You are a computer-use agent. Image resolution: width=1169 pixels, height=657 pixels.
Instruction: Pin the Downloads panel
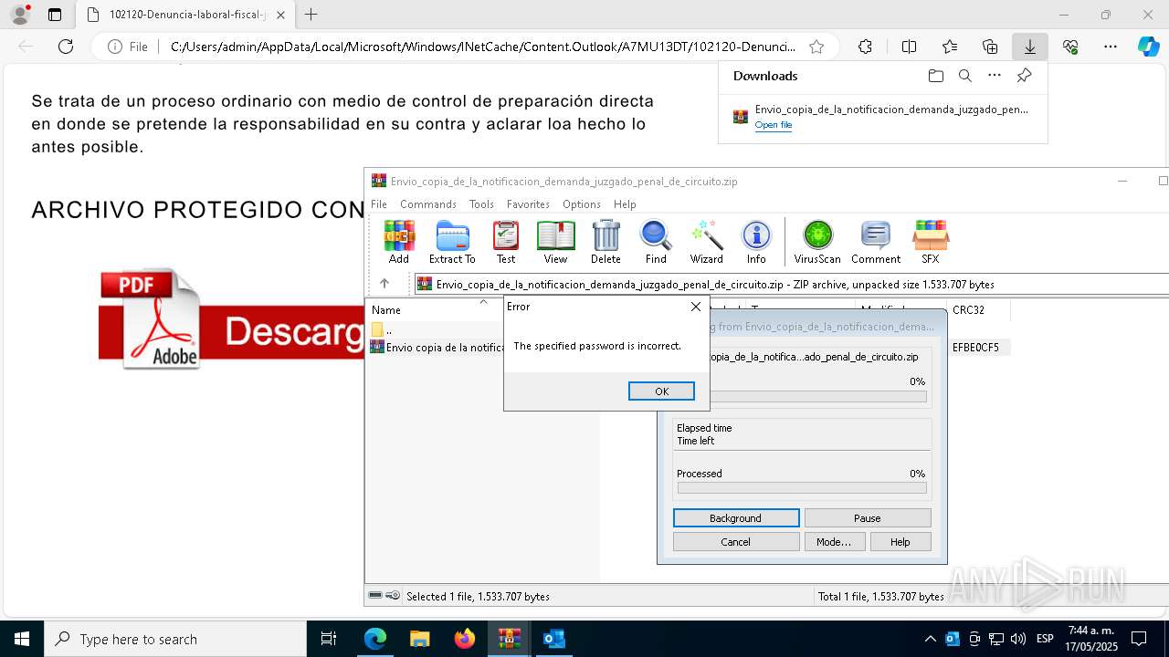point(1024,76)
